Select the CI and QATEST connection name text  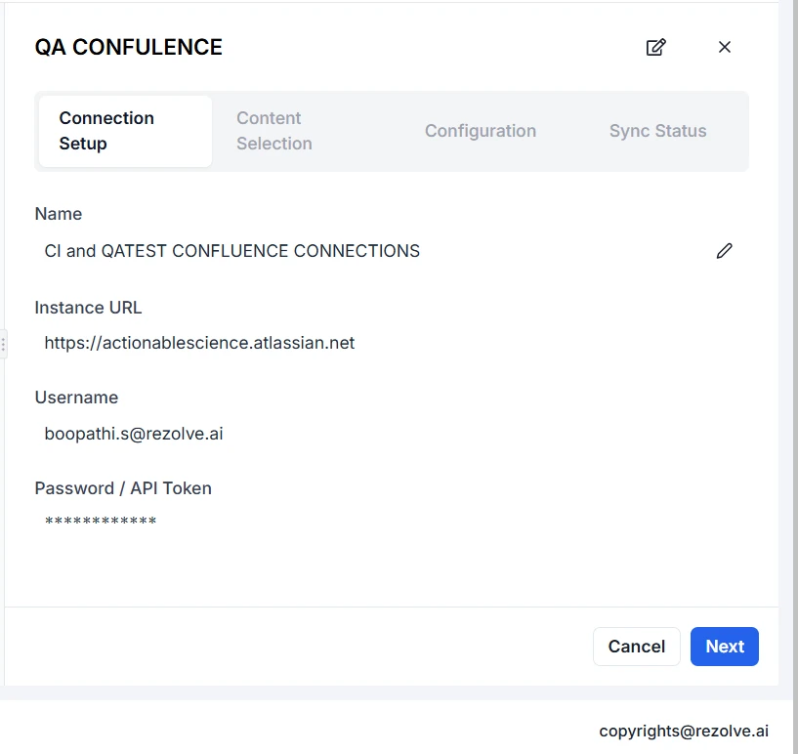coord(232,251)
